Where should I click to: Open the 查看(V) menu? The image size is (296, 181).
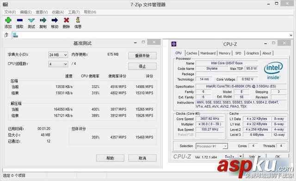[x=42, y=12]
